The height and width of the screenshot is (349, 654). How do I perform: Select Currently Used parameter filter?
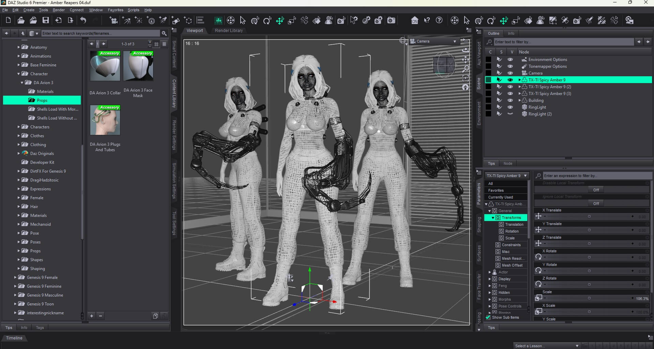[x=506, y=197]
